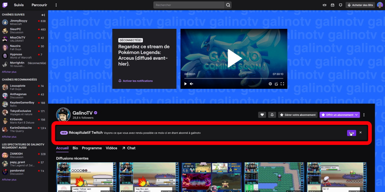Open channel three-dot options menu
This screenshot has width=385, height=192.
(364, 115)
